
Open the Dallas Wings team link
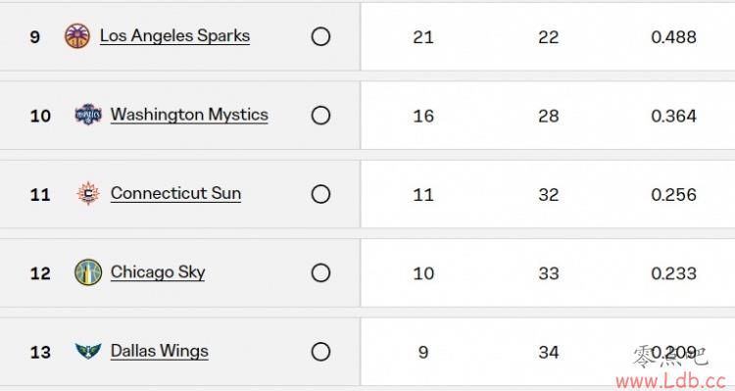pos(160,351)
